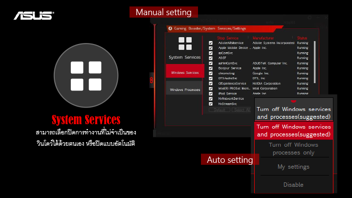The height and width of the screenshot is (198, 352).
Task: Toggle the chromoting service checkbox
Action: 211,73
